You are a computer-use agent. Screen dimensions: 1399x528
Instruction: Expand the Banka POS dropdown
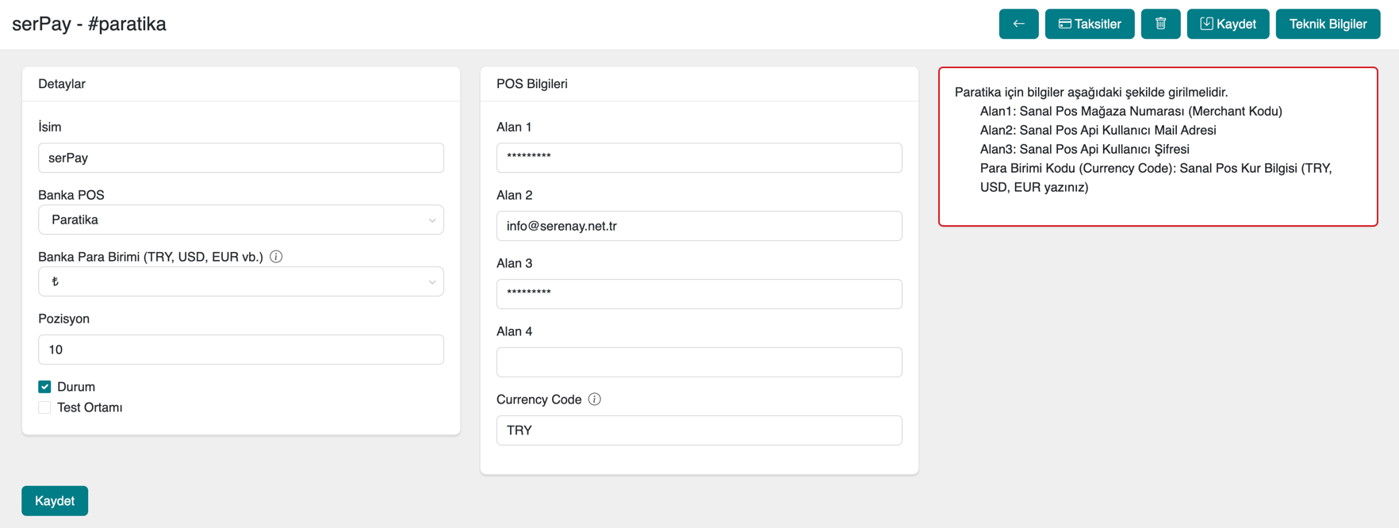240,220
